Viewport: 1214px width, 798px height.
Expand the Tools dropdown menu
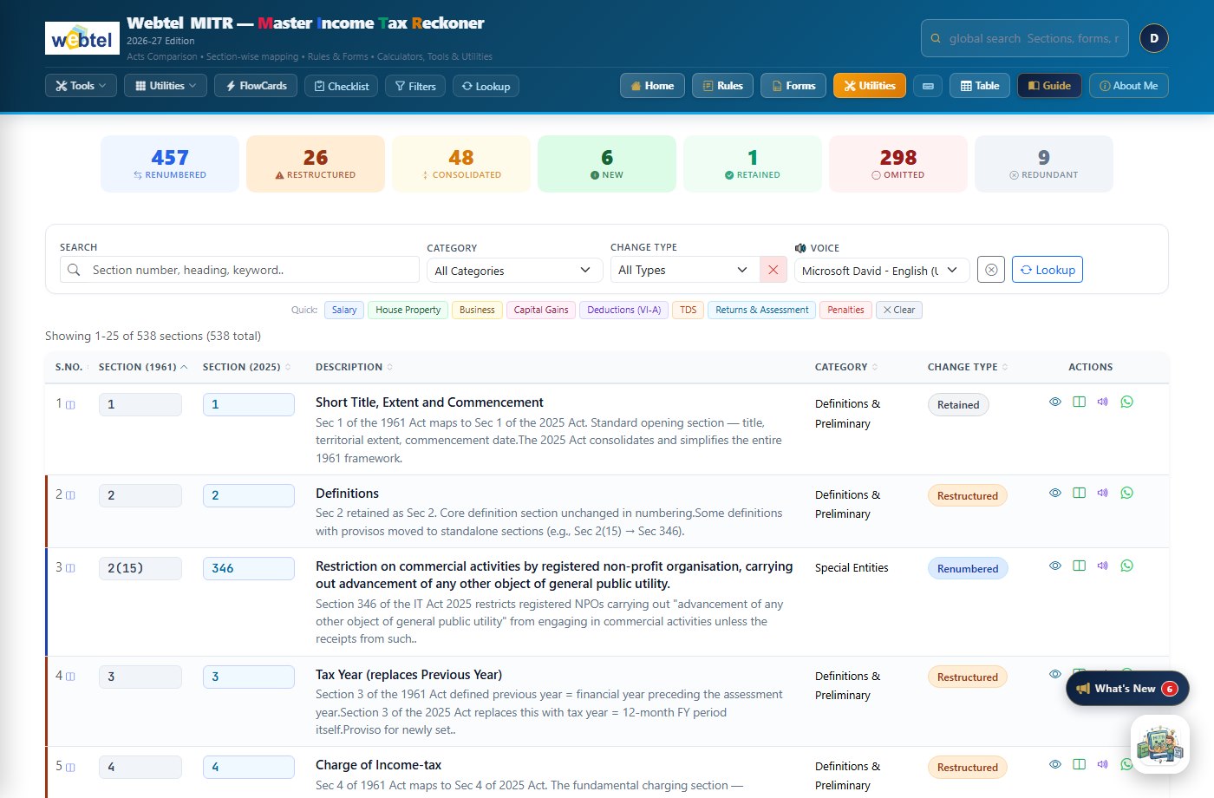tap(81, 86)
